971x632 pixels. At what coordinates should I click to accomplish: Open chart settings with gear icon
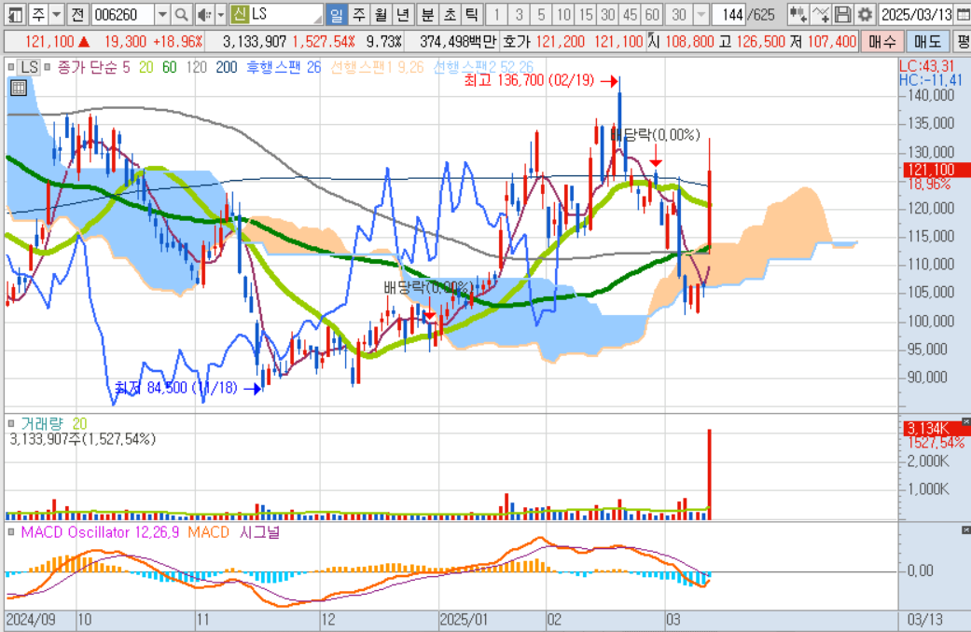(x=865, y=14)
